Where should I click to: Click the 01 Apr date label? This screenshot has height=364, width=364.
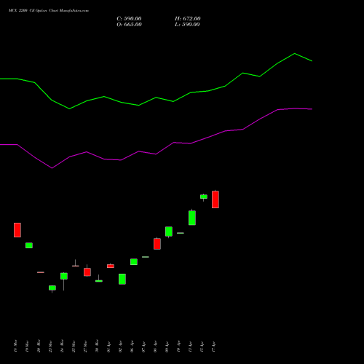click(x=108, y=347)
